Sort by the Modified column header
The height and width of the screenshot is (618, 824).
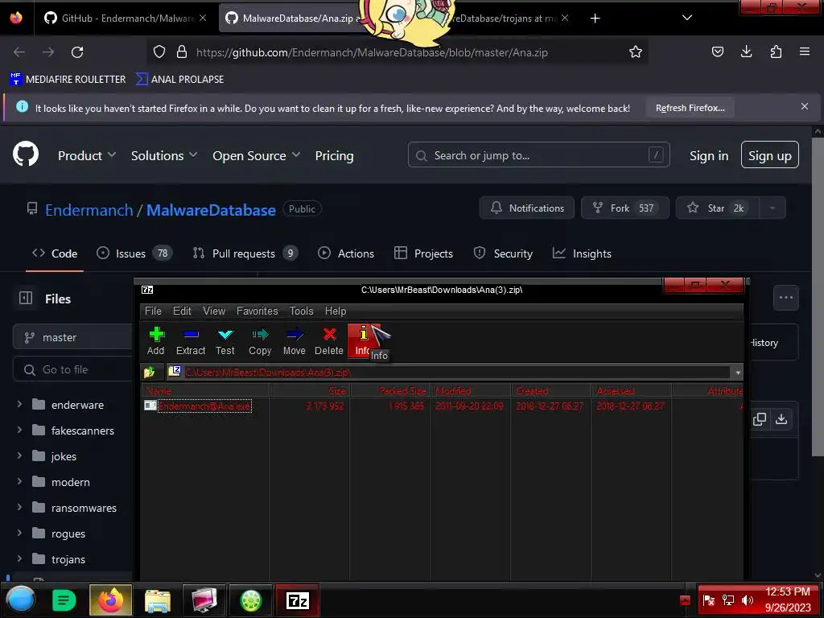tap(471, 390)
